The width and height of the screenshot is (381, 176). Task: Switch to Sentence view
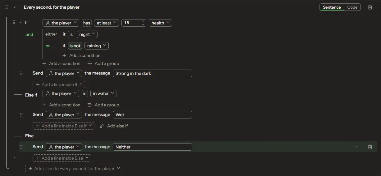click(x=332, y=7)
